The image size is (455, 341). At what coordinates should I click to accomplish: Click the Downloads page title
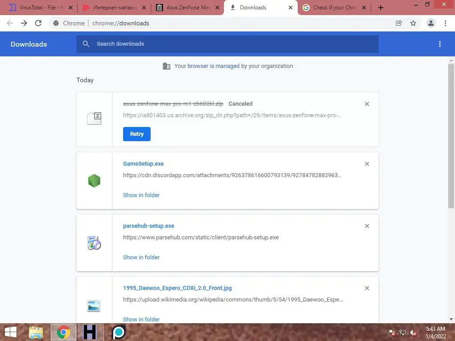(29, 44)
